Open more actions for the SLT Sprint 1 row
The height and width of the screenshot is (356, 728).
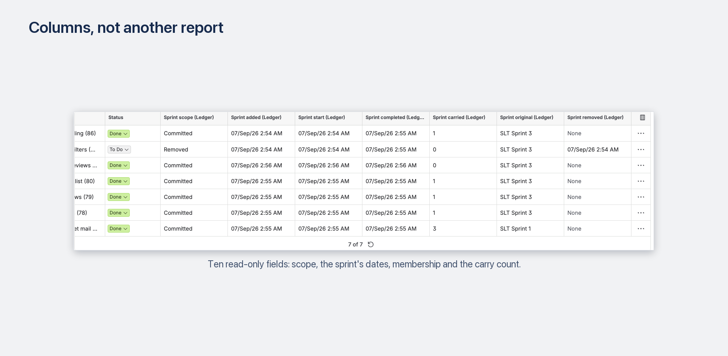(x=641, y=229)
